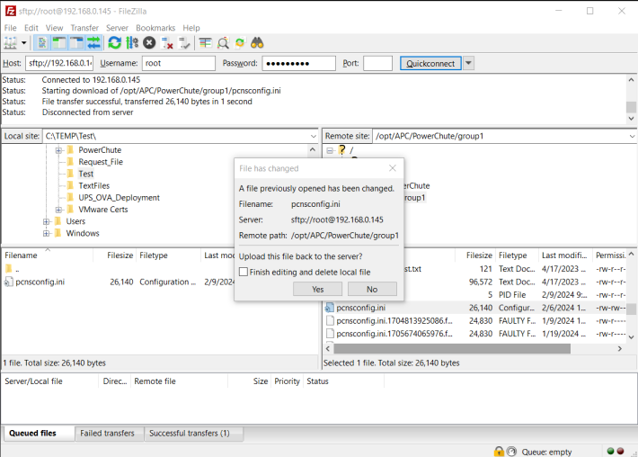This screenshot has width=638, height=457.
Task: Open the Remote site path dropdown
Action: coord(632,136)
